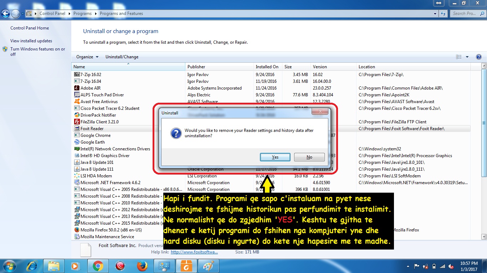The image size is (487, 273).
Task: Select the Foxit Reader row
Action: coord(271,129)
